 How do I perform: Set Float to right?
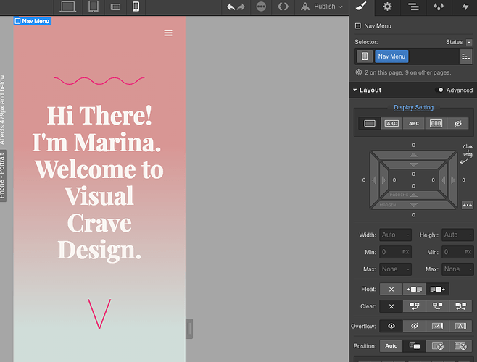pos(437,290)
